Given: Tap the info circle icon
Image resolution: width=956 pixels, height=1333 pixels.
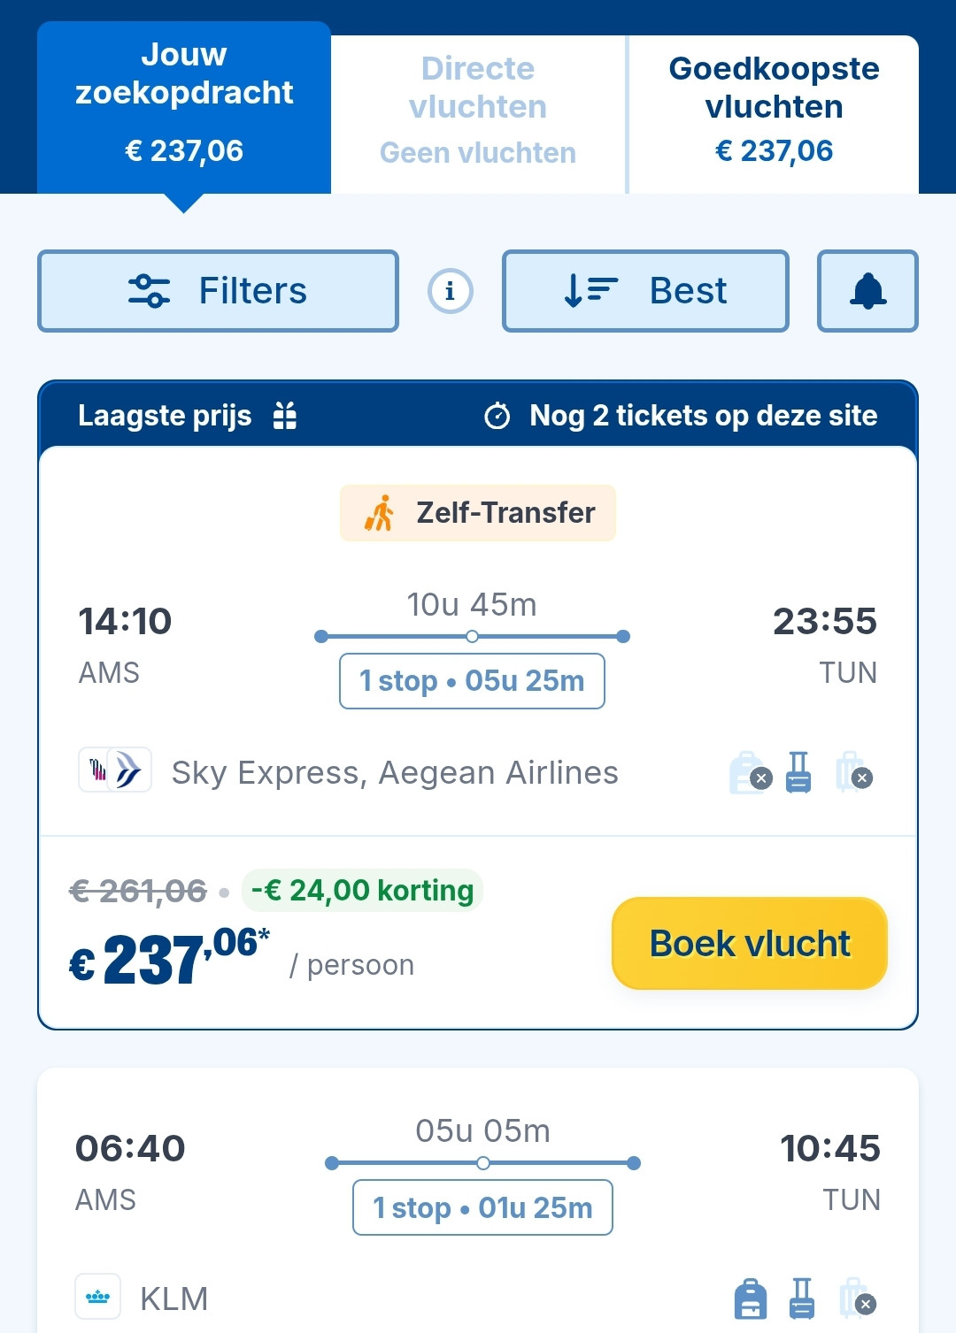Looking at the screenshot, I should click(x=451, y=291).
